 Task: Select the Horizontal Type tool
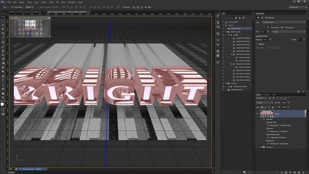point(3,80)
